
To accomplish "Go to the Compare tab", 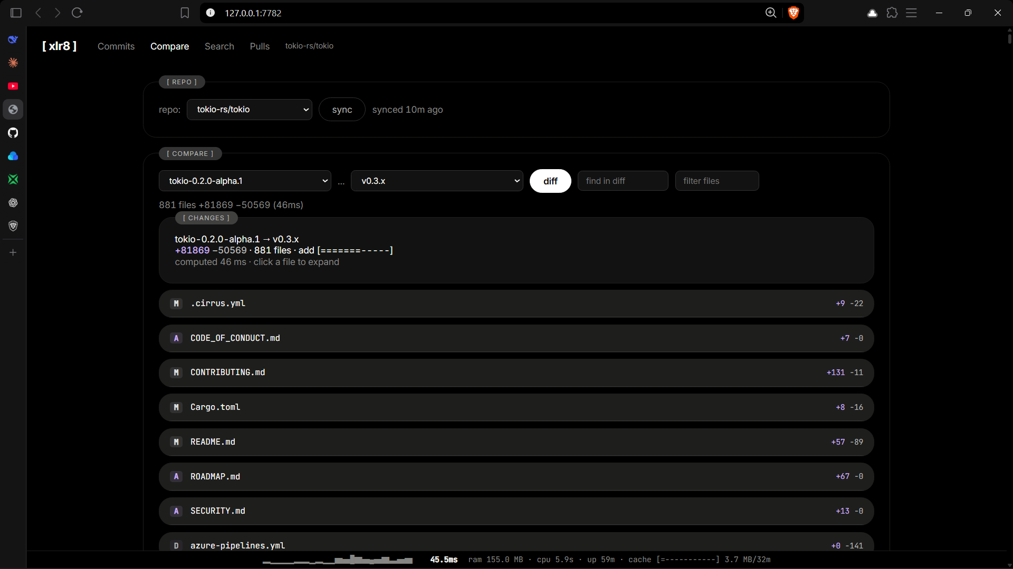I will [x=169, y=46].
